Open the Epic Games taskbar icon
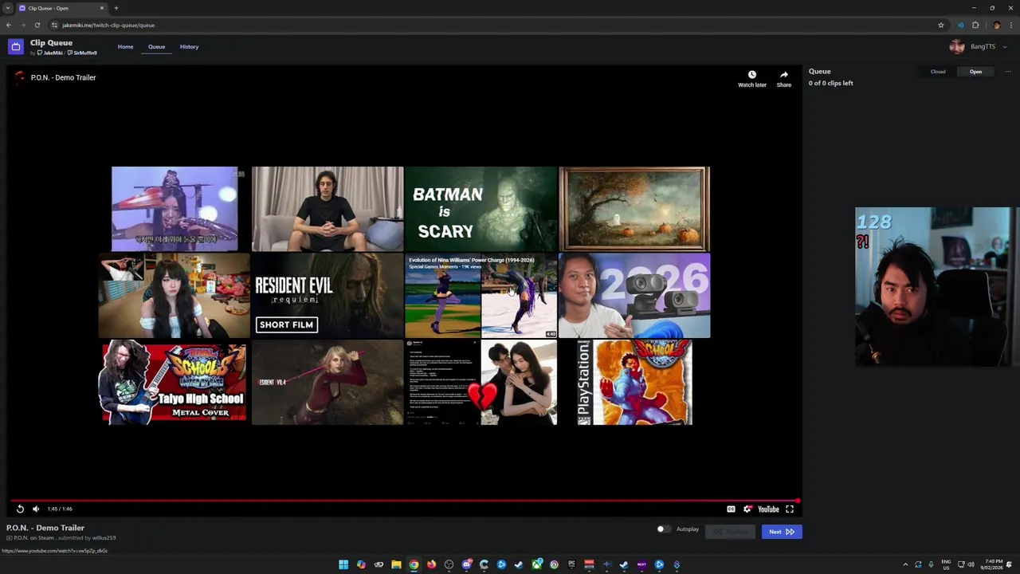The width and height of the screenshot is (1020, 574). [x=571, y=564]
